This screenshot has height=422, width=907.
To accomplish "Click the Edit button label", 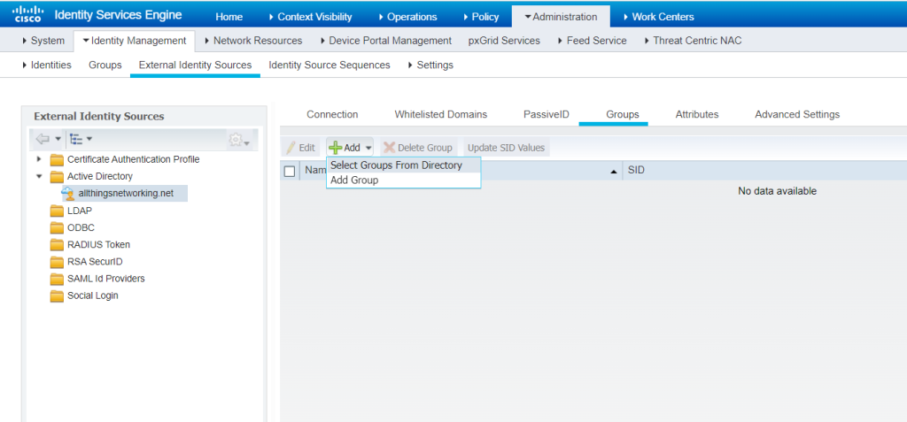I will coord(306,148).
